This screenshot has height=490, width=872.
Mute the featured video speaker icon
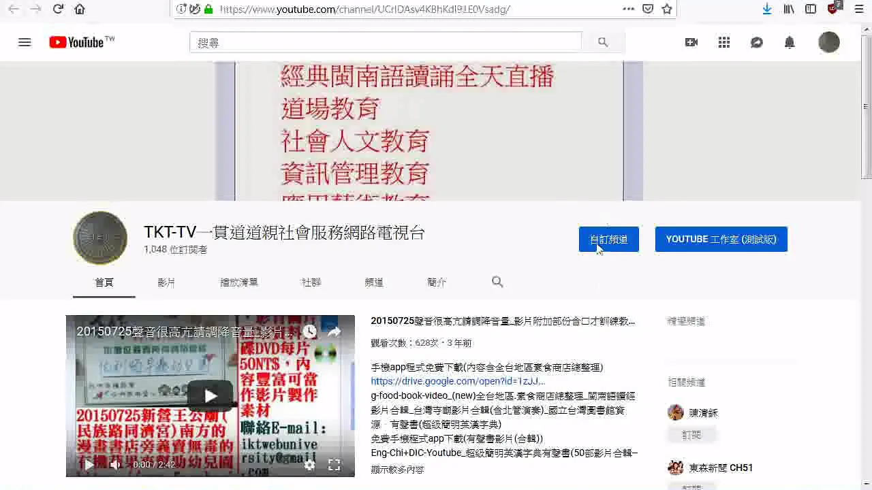coord(115,465)
